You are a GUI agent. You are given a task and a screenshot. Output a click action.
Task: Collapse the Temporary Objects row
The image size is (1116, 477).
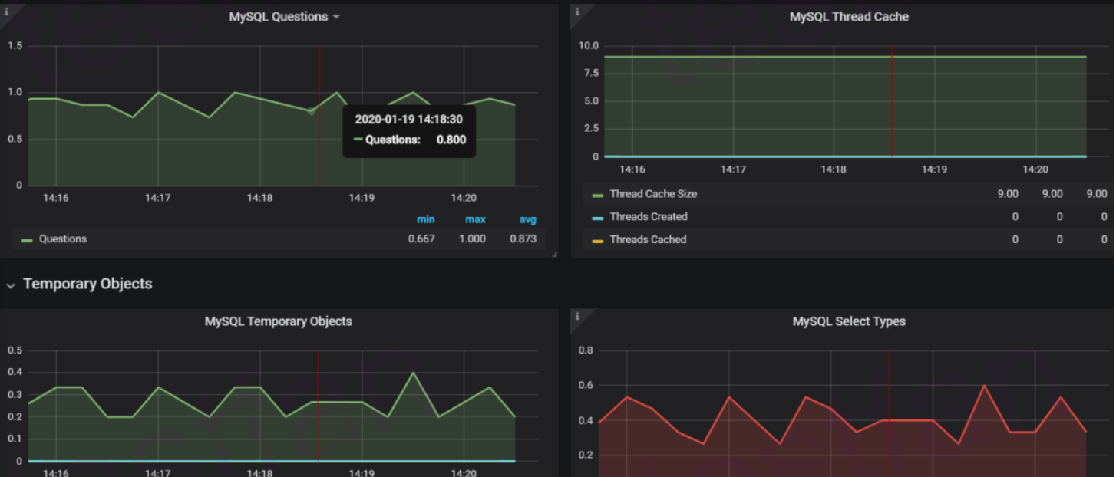[x=11, y=285]
